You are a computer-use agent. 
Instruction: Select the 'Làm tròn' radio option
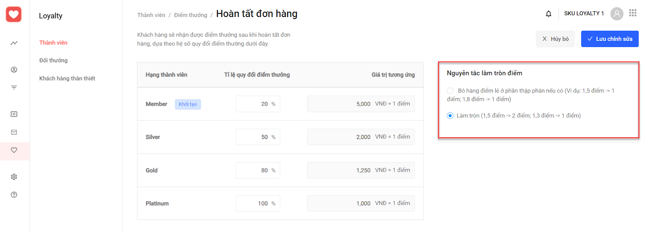coord(450,116)
